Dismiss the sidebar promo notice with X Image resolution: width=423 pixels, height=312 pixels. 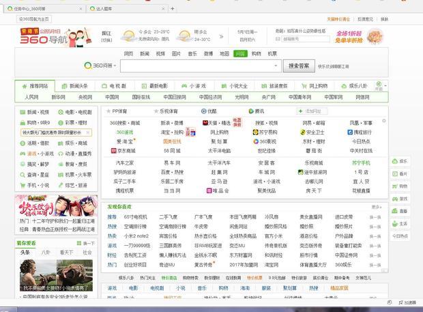coord(88,132)
